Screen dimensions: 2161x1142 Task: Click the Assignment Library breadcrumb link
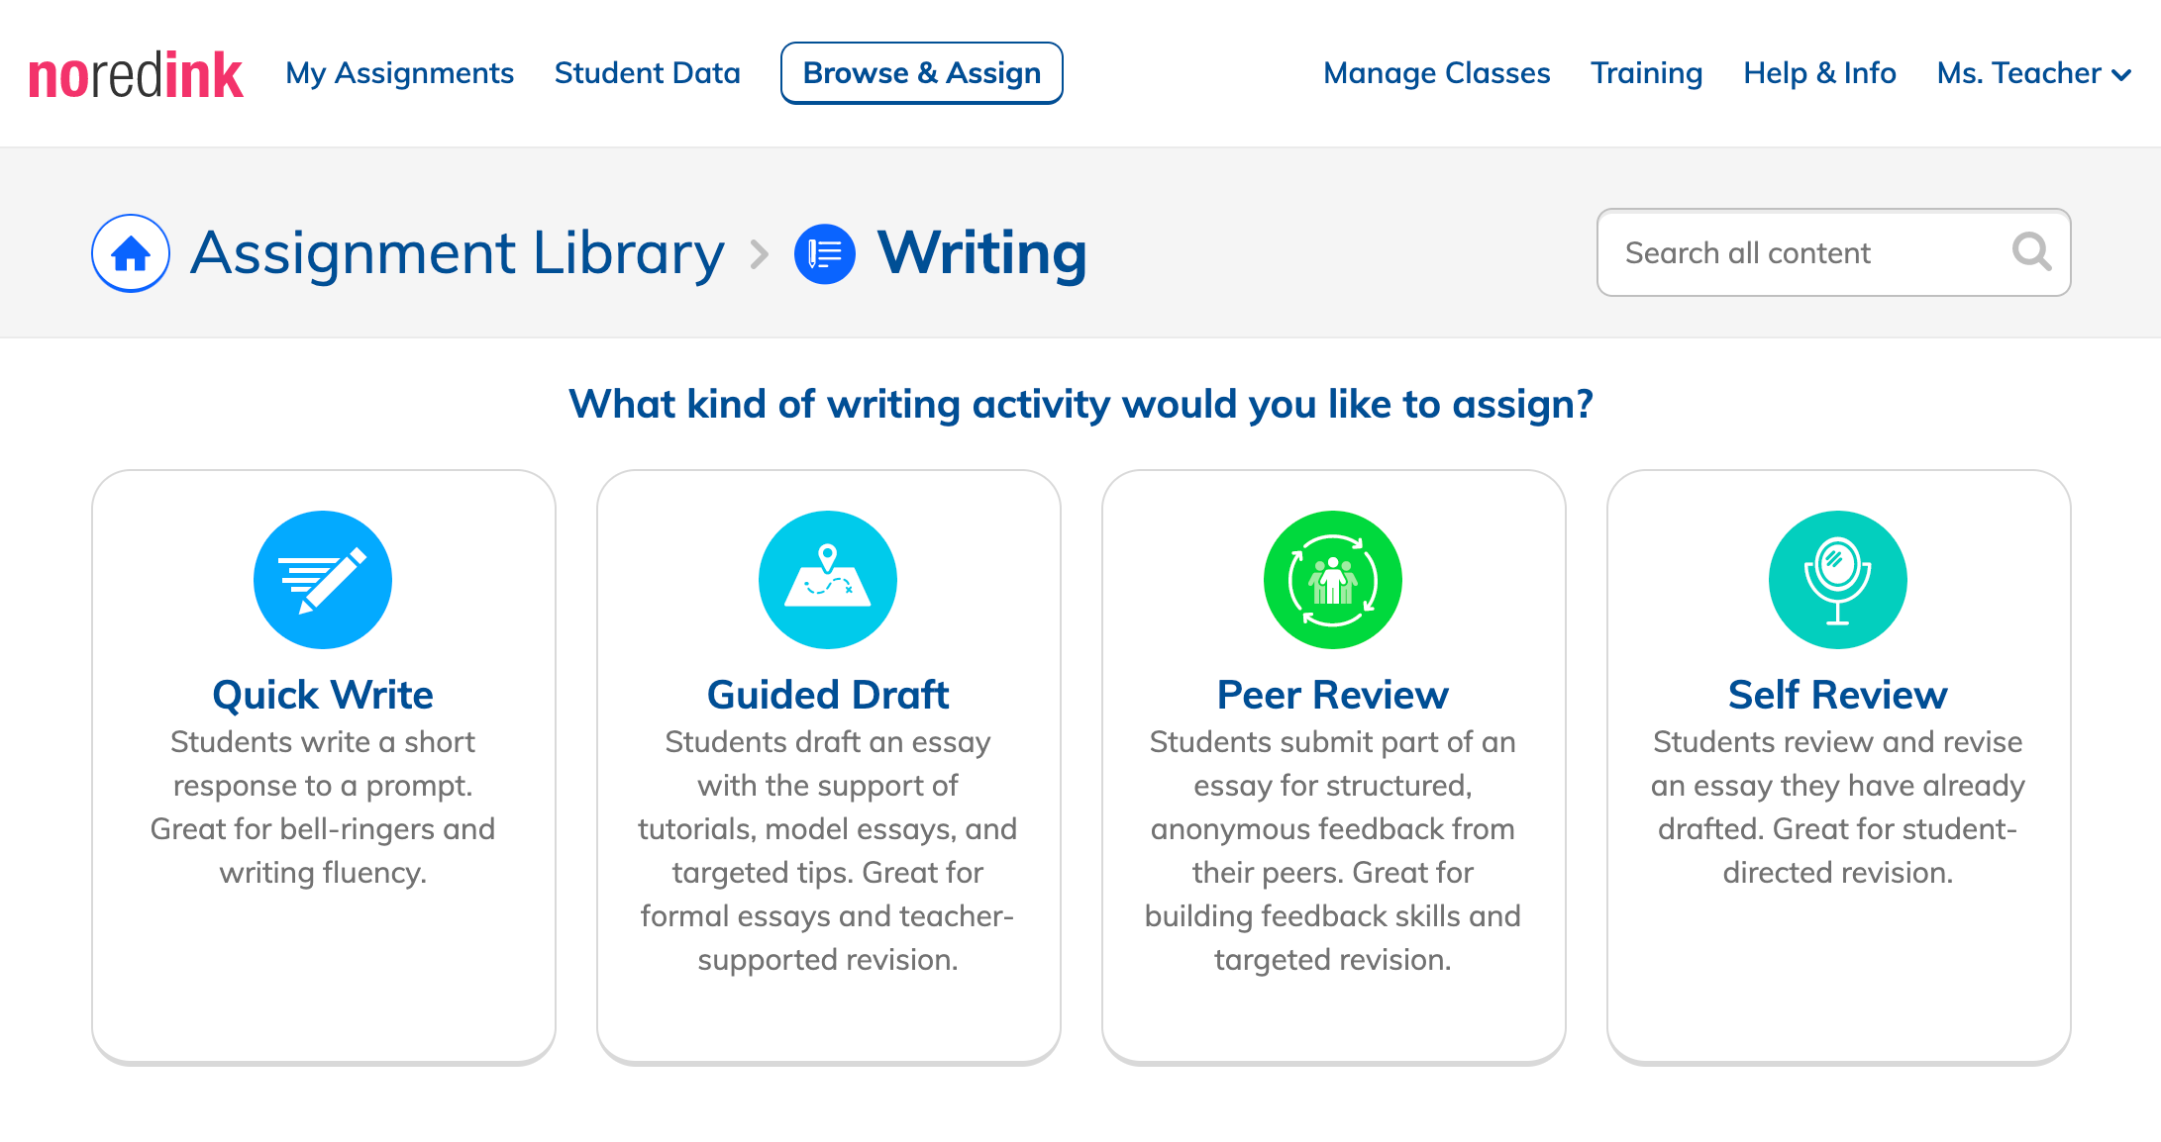[x=458, y=253]
